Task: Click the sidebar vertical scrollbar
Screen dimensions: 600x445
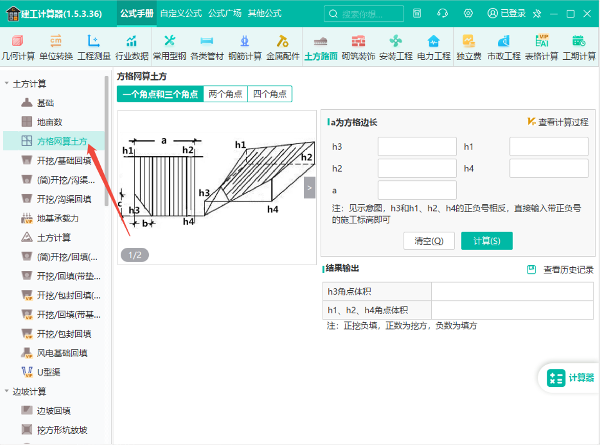Action: pos(106,140)
